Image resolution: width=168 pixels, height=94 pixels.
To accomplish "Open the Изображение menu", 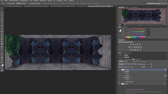I will click(x=24, y=1).
